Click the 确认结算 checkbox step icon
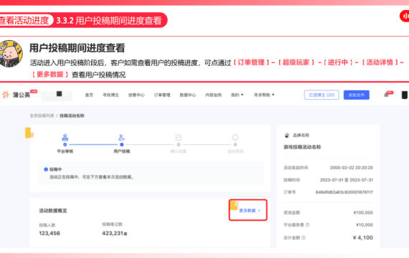This screenshot has height=258, width=409. point(179,137)
